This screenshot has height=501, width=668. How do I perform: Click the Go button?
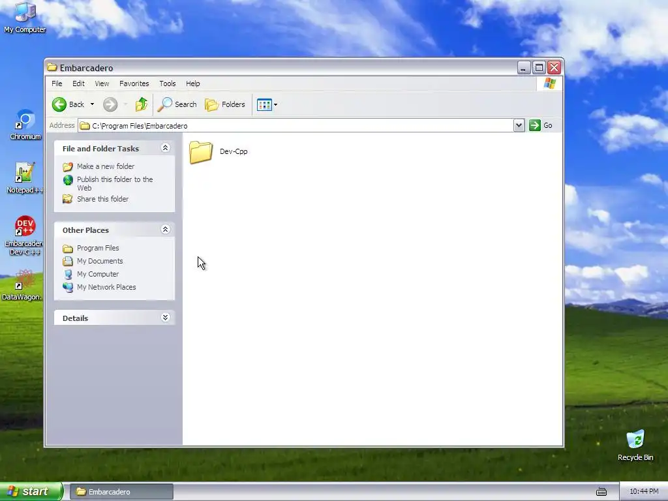click(x=541, y=125)
